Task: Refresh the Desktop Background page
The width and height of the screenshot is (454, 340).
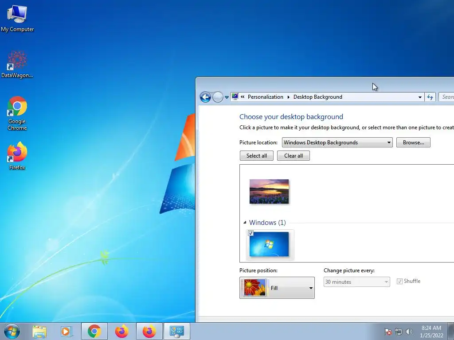Action: [430, 97]
